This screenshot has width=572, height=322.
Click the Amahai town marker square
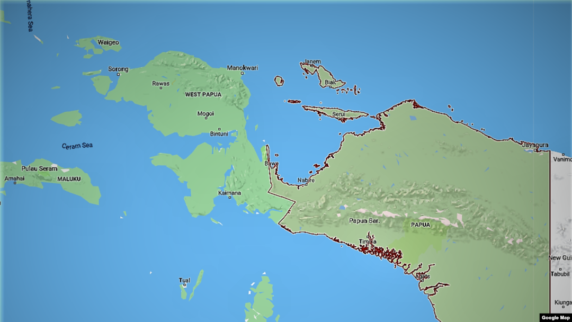click(x=15, y=183)
